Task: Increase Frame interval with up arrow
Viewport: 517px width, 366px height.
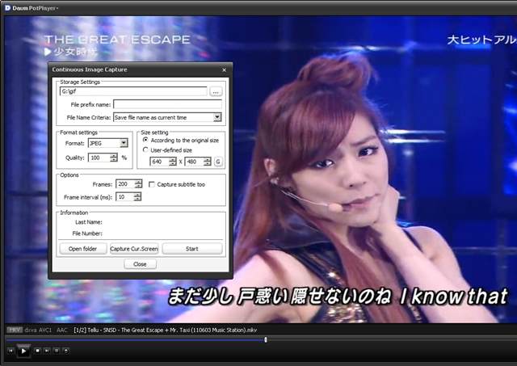Action: [137, 195]
